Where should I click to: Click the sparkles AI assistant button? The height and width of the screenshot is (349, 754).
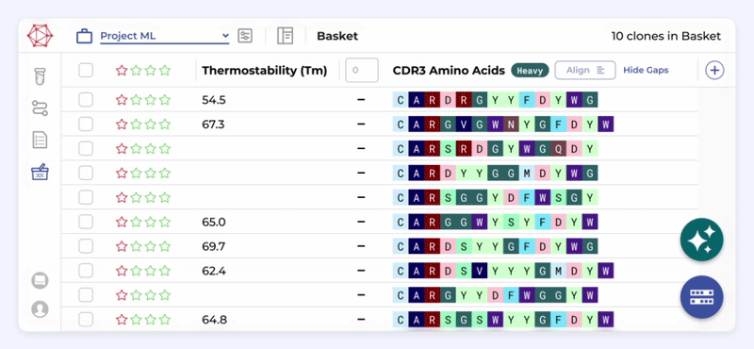point(701,240)
